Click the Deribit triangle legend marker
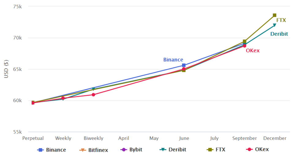 (163, 150)
